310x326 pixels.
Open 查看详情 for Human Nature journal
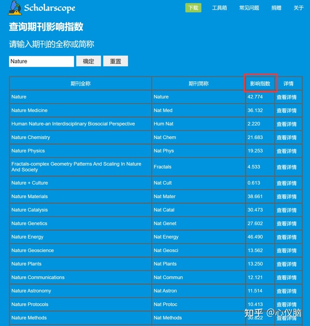[287, 124]
